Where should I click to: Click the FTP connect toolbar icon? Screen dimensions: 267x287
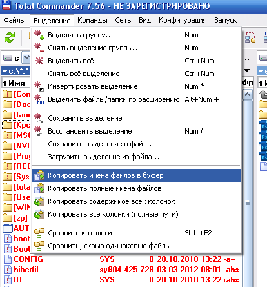coord(250,37)
